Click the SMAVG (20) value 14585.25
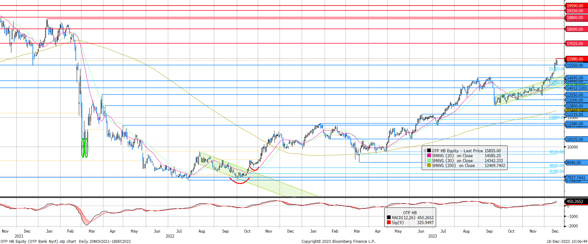The width and height of the screenshot is (588, 244). (x=493, y=156)
